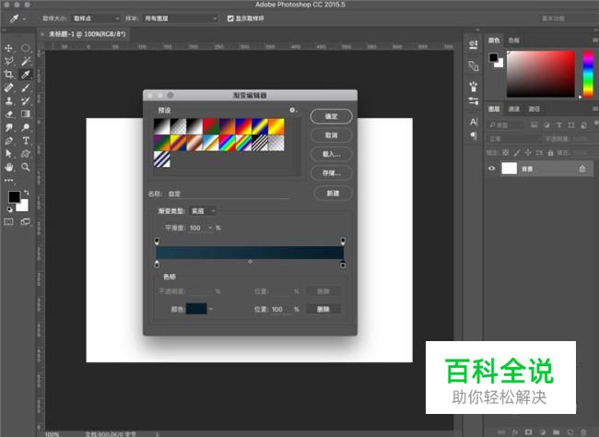
Task: Toggle lock all padlock in Layers panel
Action: pos(550,152)
